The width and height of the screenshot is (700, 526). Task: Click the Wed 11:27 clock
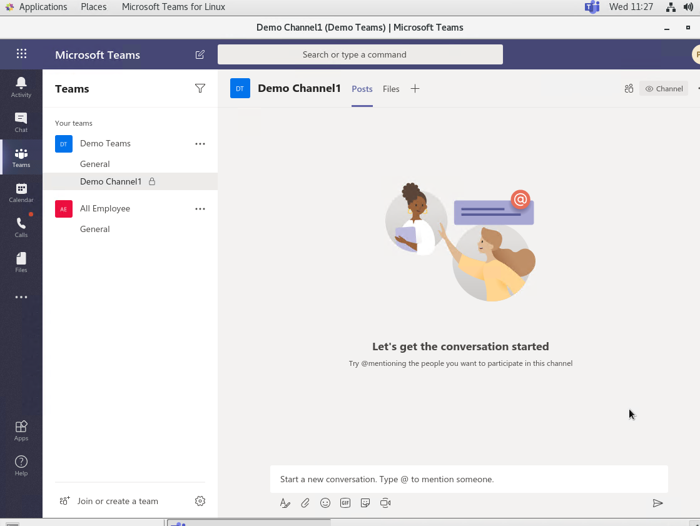pyautogui.click(x=631, y=7)
